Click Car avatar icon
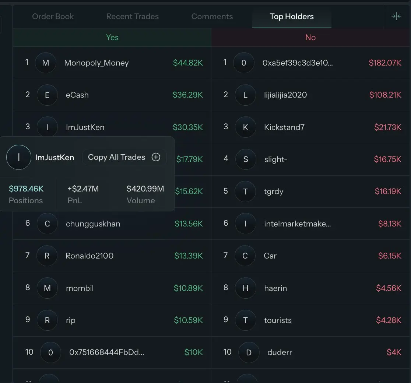Image resolution: width=411 pixels, height=383 pixels. (245, 256)
